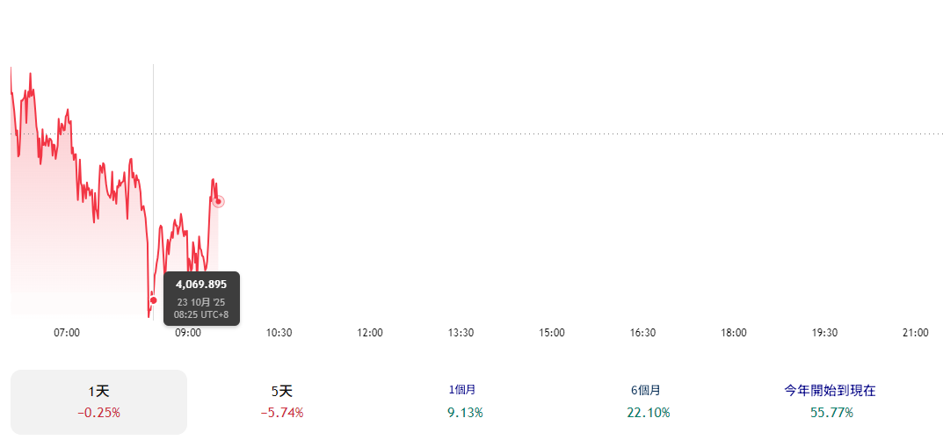
Task: Click the 4,069.895 price tooltip
Action: click(201, 298)
